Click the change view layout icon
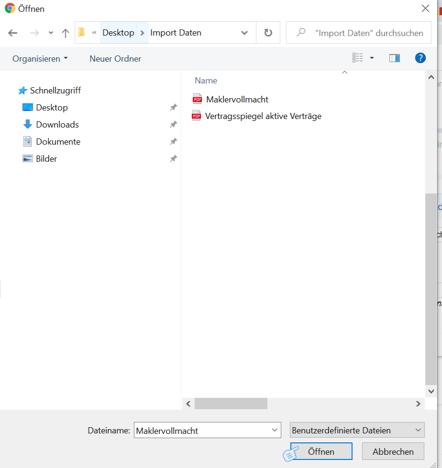Viewport: 442px width, 468px height. click(358, 58)
